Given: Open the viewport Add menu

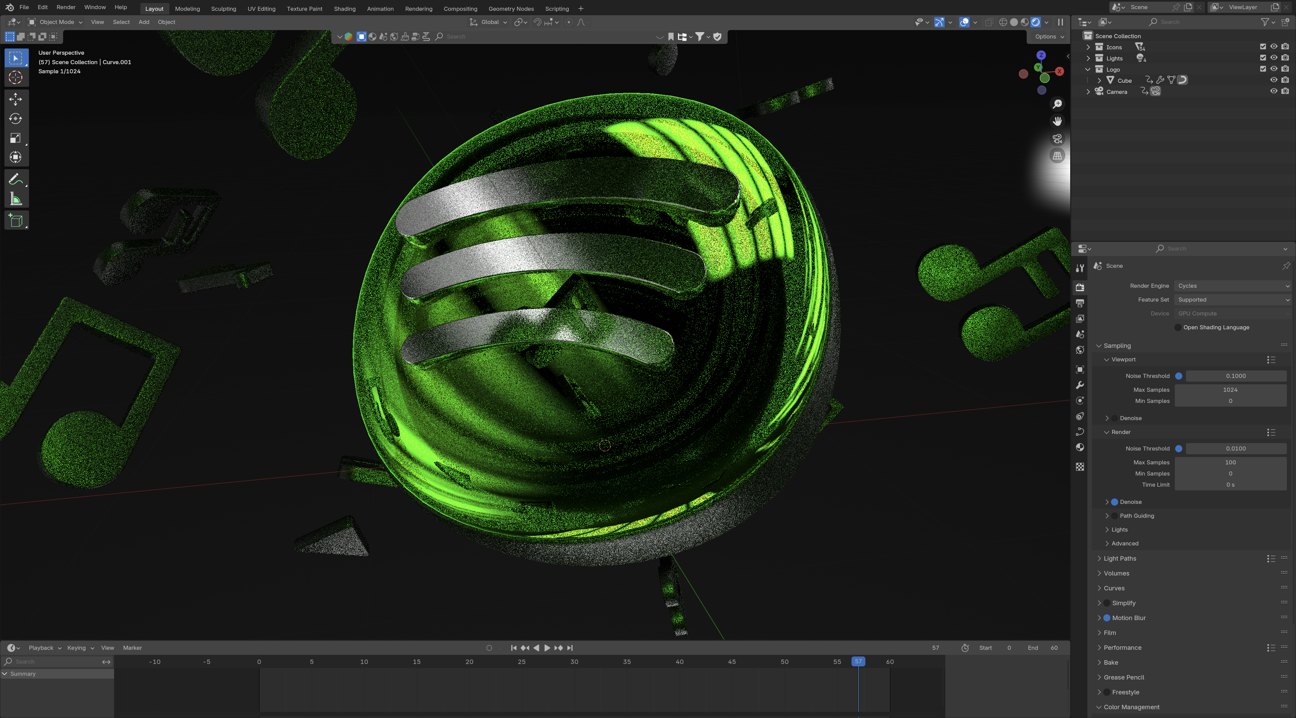Looking at the screenshot, I should 144,22.
